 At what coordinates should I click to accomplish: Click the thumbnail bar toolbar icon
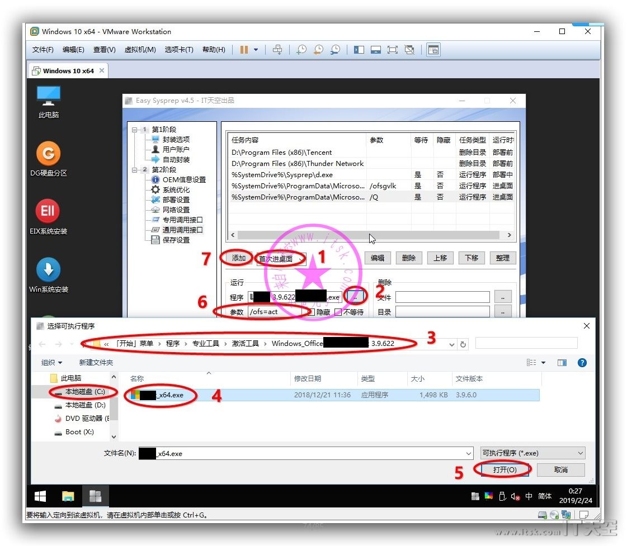[x=375, y=50]
